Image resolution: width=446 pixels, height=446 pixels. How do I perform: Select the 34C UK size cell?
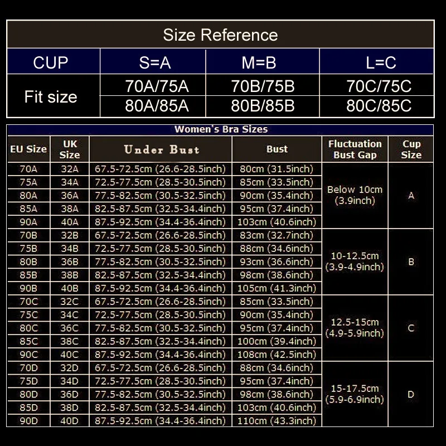pyautogui.click(x=70, y=315)
